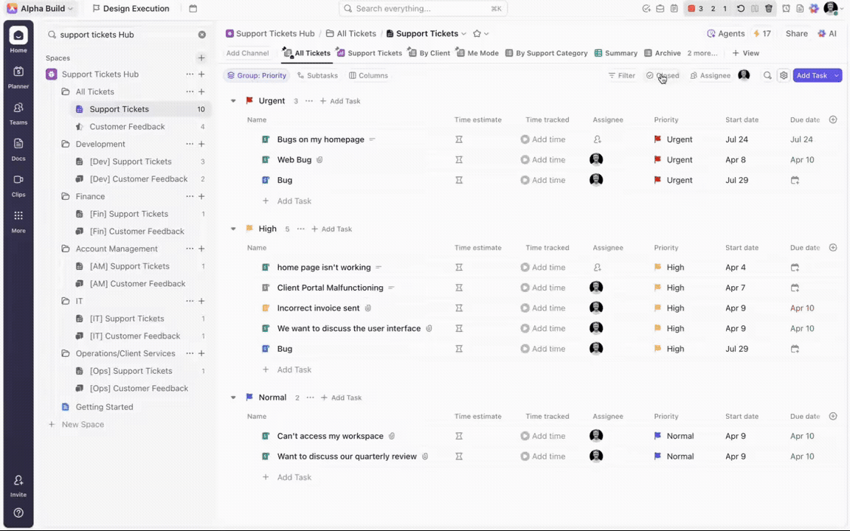Switch to the Summary tab

pyautogui.click(x=615, y=53)
